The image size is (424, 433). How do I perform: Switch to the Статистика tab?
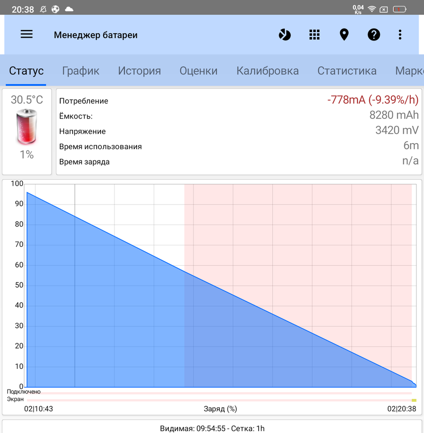(347, 71)
